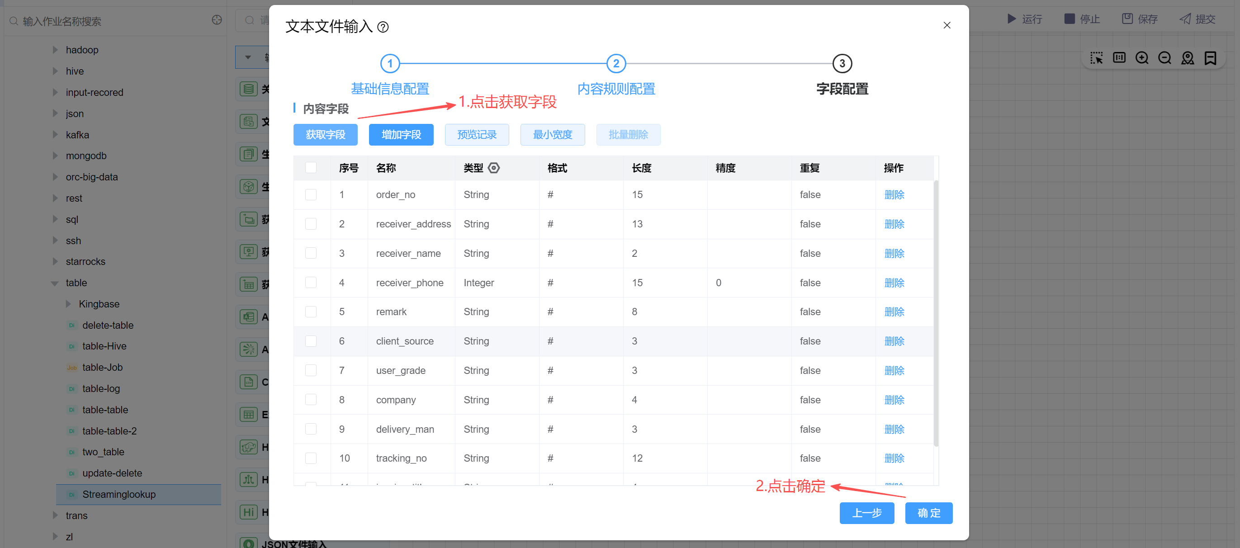Open help icon beside 文本文件输入 title
This screenshot has height=548, width=1240.
pos(383,27)
